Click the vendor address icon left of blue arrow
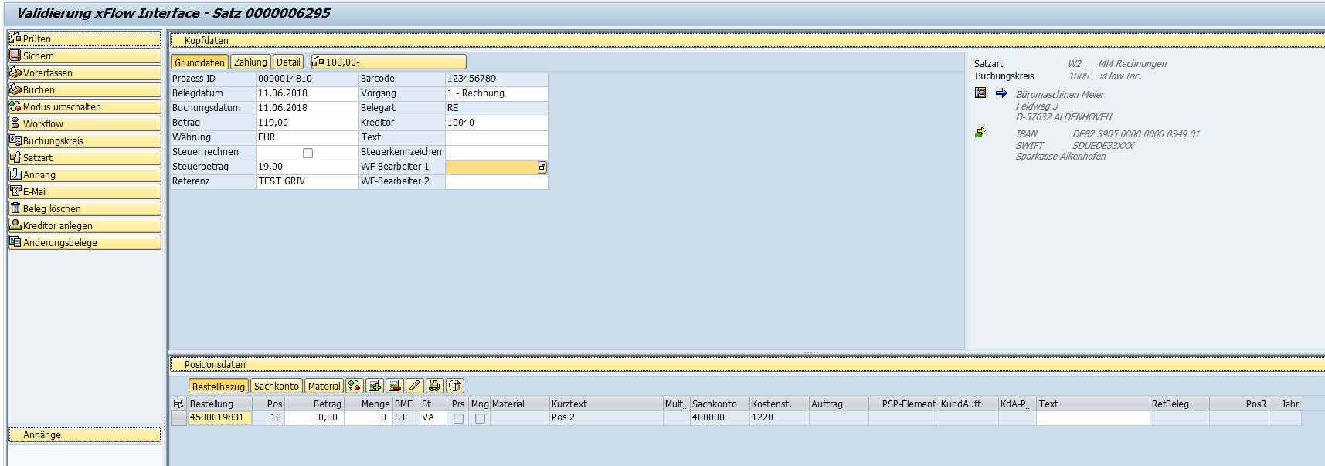The image size is (1325, 466). pyautogui.click(x=980, y=93)
